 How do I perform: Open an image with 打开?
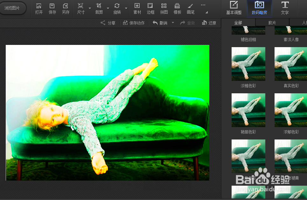(x=39, y=9)
